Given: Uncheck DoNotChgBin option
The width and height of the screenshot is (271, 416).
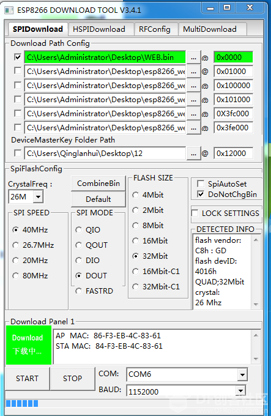Looking at the screenshot, I should tap(201, 194).
